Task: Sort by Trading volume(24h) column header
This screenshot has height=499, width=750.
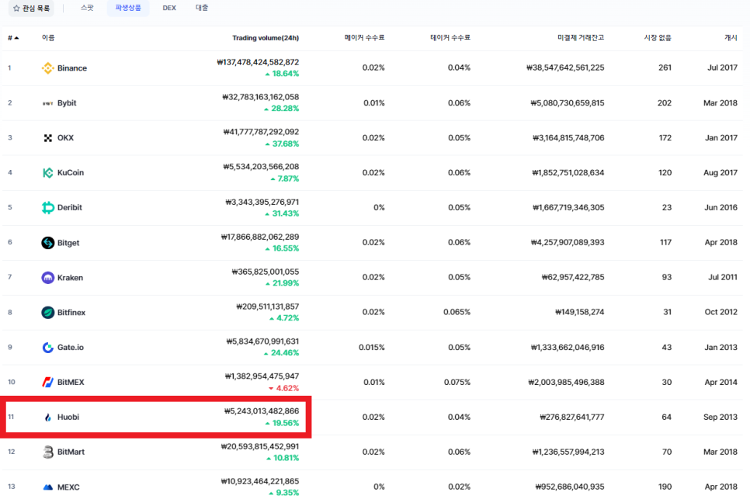Action: tap(267, 37)
